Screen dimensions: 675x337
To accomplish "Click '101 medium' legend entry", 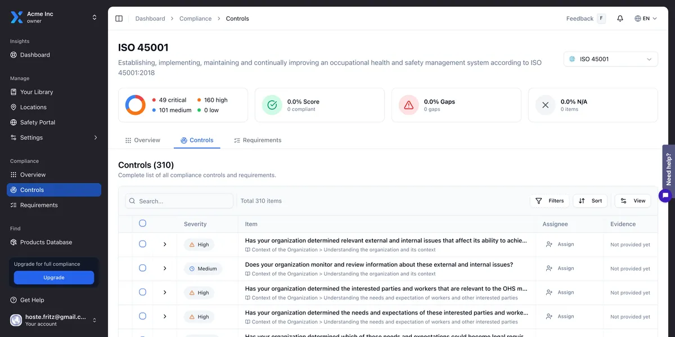I will coord(172,110).
